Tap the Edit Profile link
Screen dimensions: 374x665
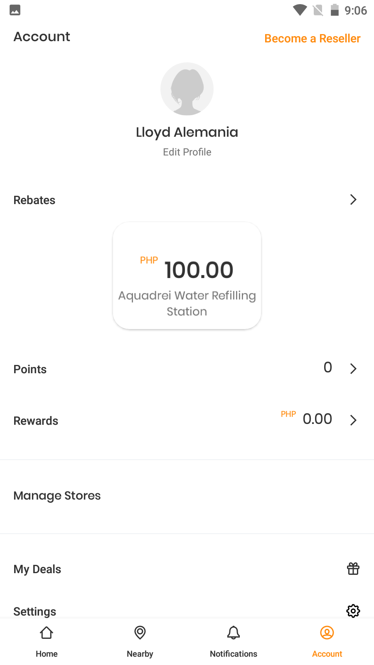coord(187,152)
